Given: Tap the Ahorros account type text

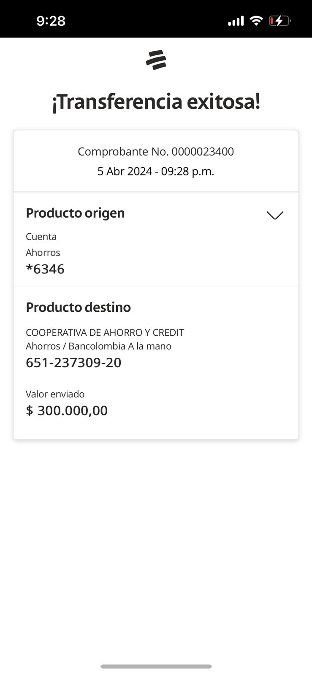Looking at the screenshot, I should click(x=43, y=253).
